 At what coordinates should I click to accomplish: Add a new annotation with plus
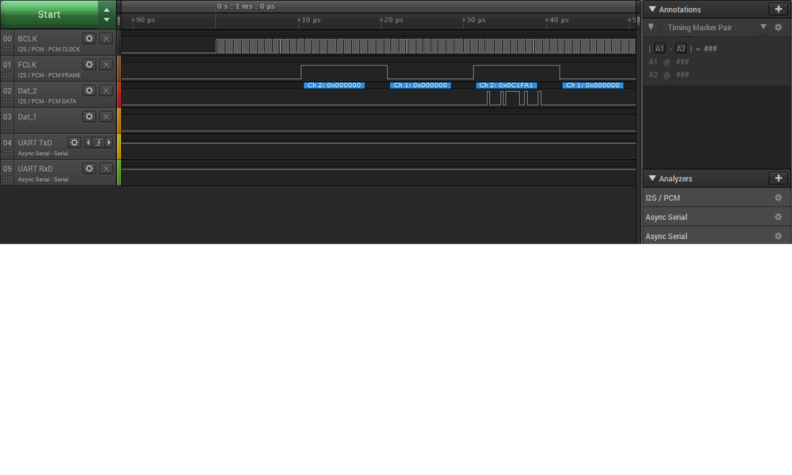(x=779, y=9)
